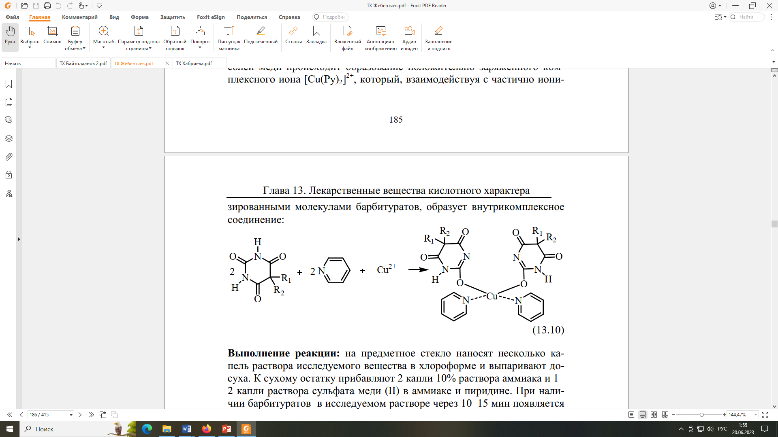Switch to the ТХ Байзолданов 2.pdf tab
Image resolution: width=778 pixels, height=437 pixels.
(83, 64)
